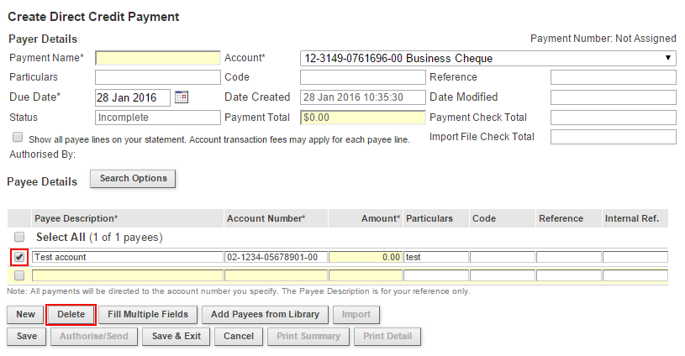Click the New payee button
This screenshot has width=685, height=356.
[x=25, y=315]
